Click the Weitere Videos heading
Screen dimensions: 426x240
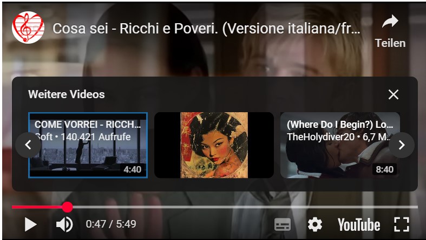[66, 94]
